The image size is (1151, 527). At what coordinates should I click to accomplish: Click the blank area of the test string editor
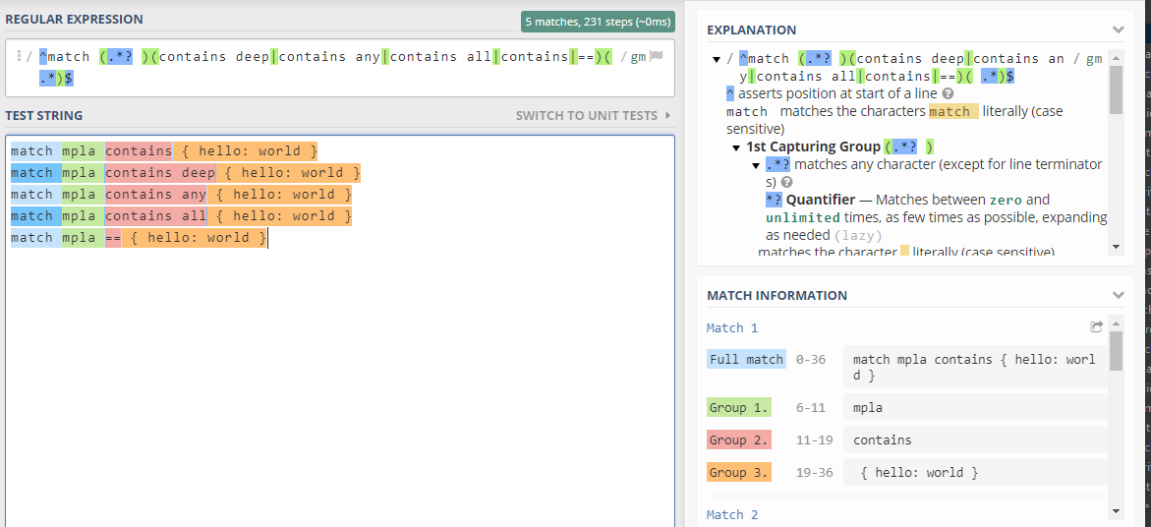339,381
